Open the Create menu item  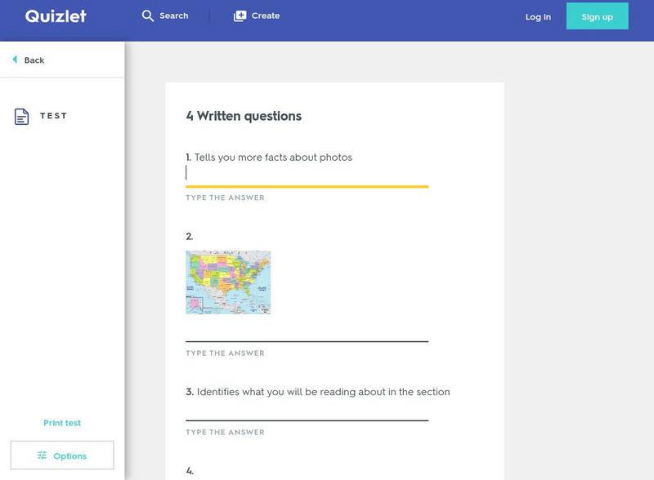[x=257, y=16]
